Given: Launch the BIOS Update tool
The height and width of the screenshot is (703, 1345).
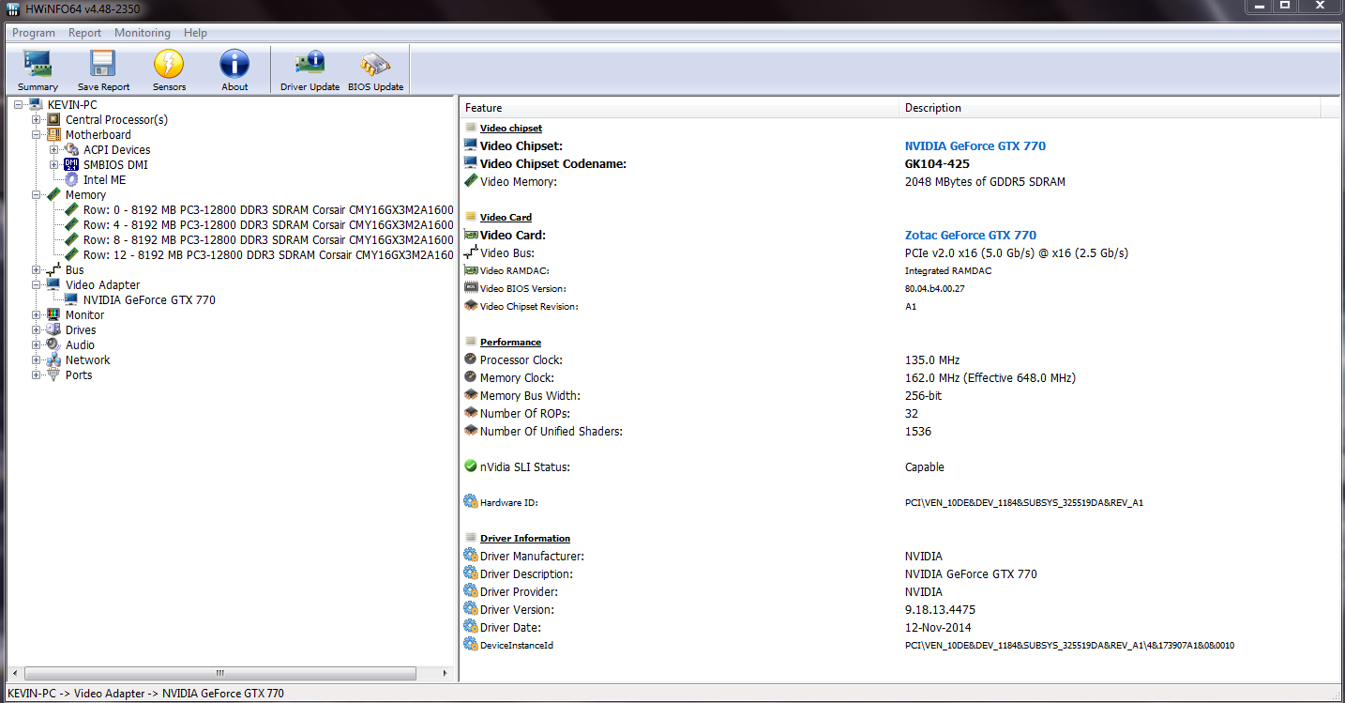Looking at the screenshot, I should click(375, 70).
